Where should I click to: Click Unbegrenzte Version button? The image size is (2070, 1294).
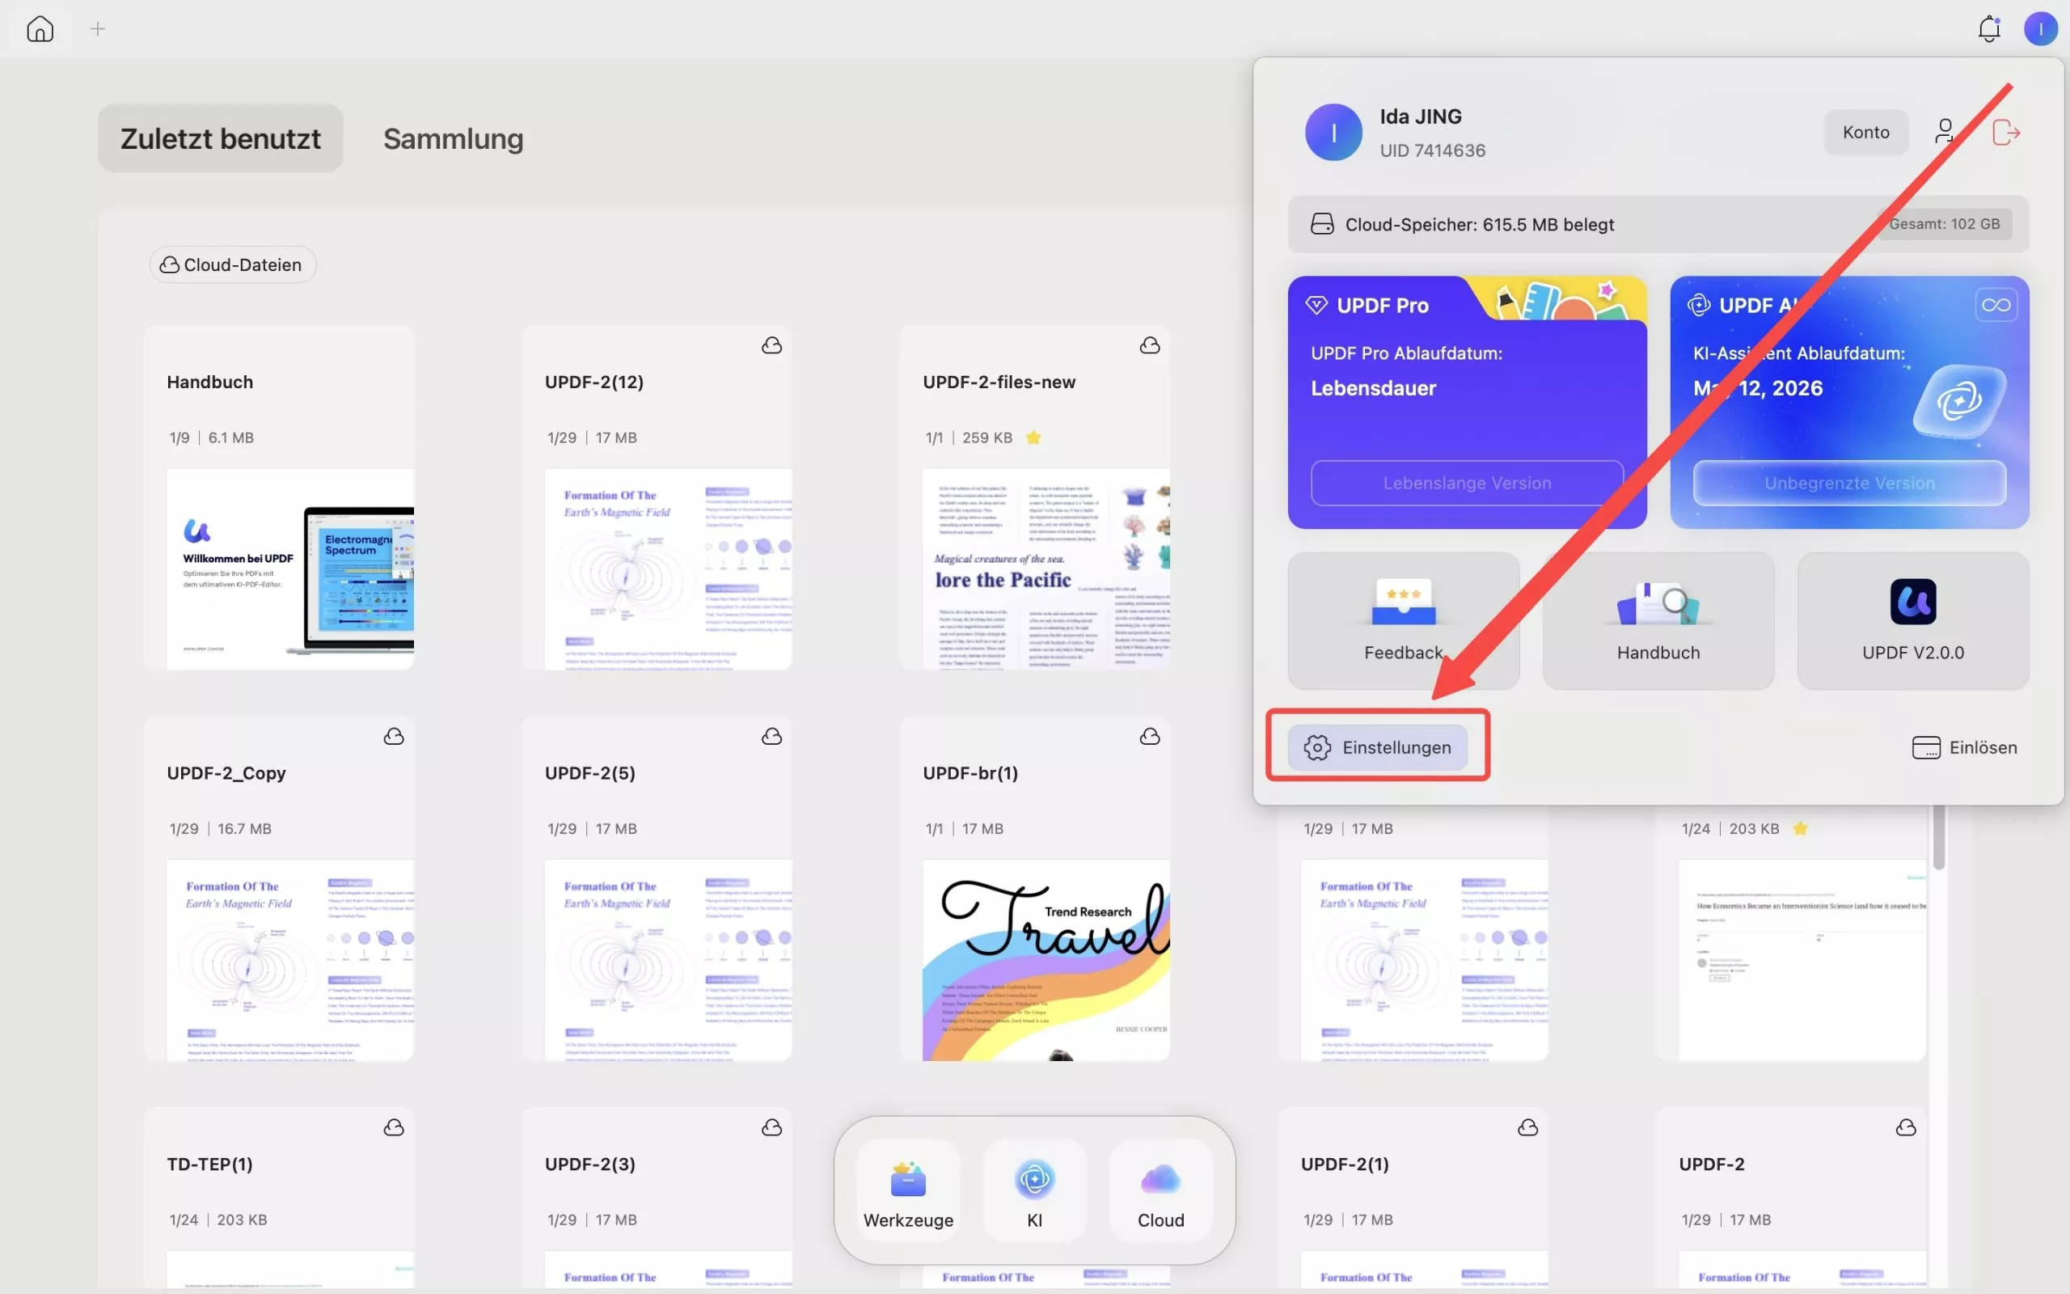tap(1849, 483)
